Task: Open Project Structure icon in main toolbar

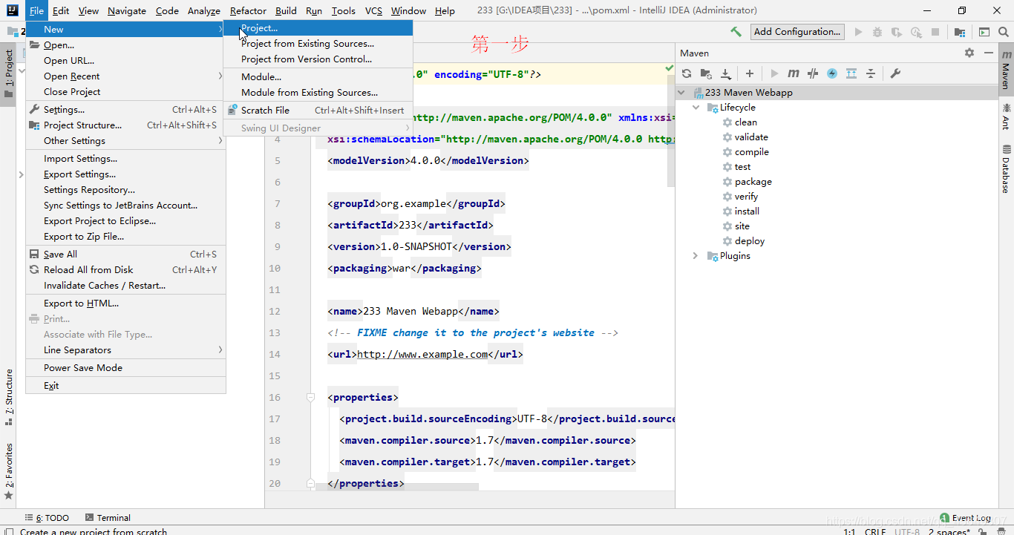Action: pyautogui.click(x=960, y=32)
